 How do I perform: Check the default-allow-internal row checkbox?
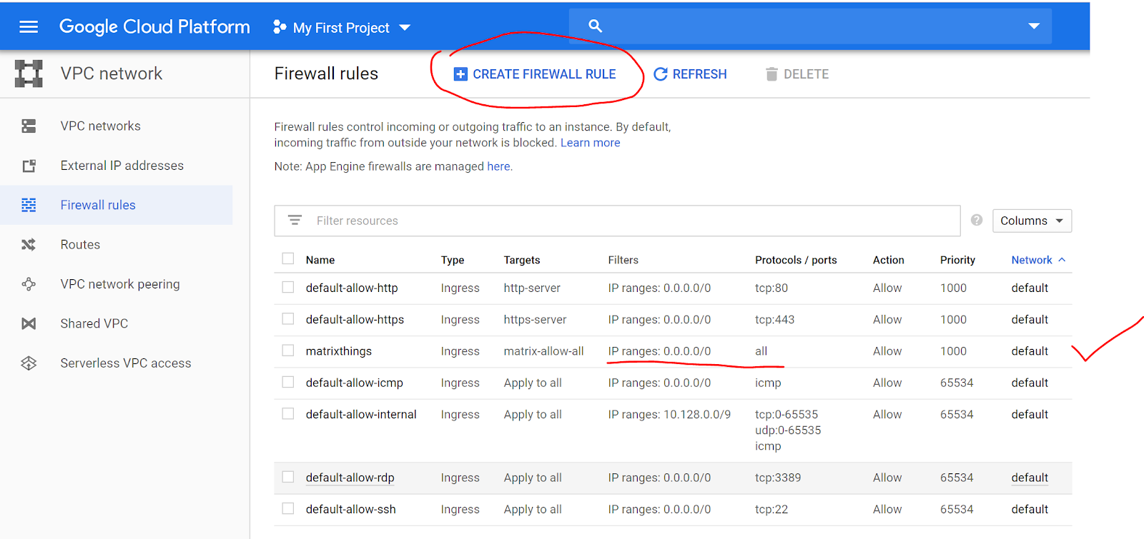288,413
